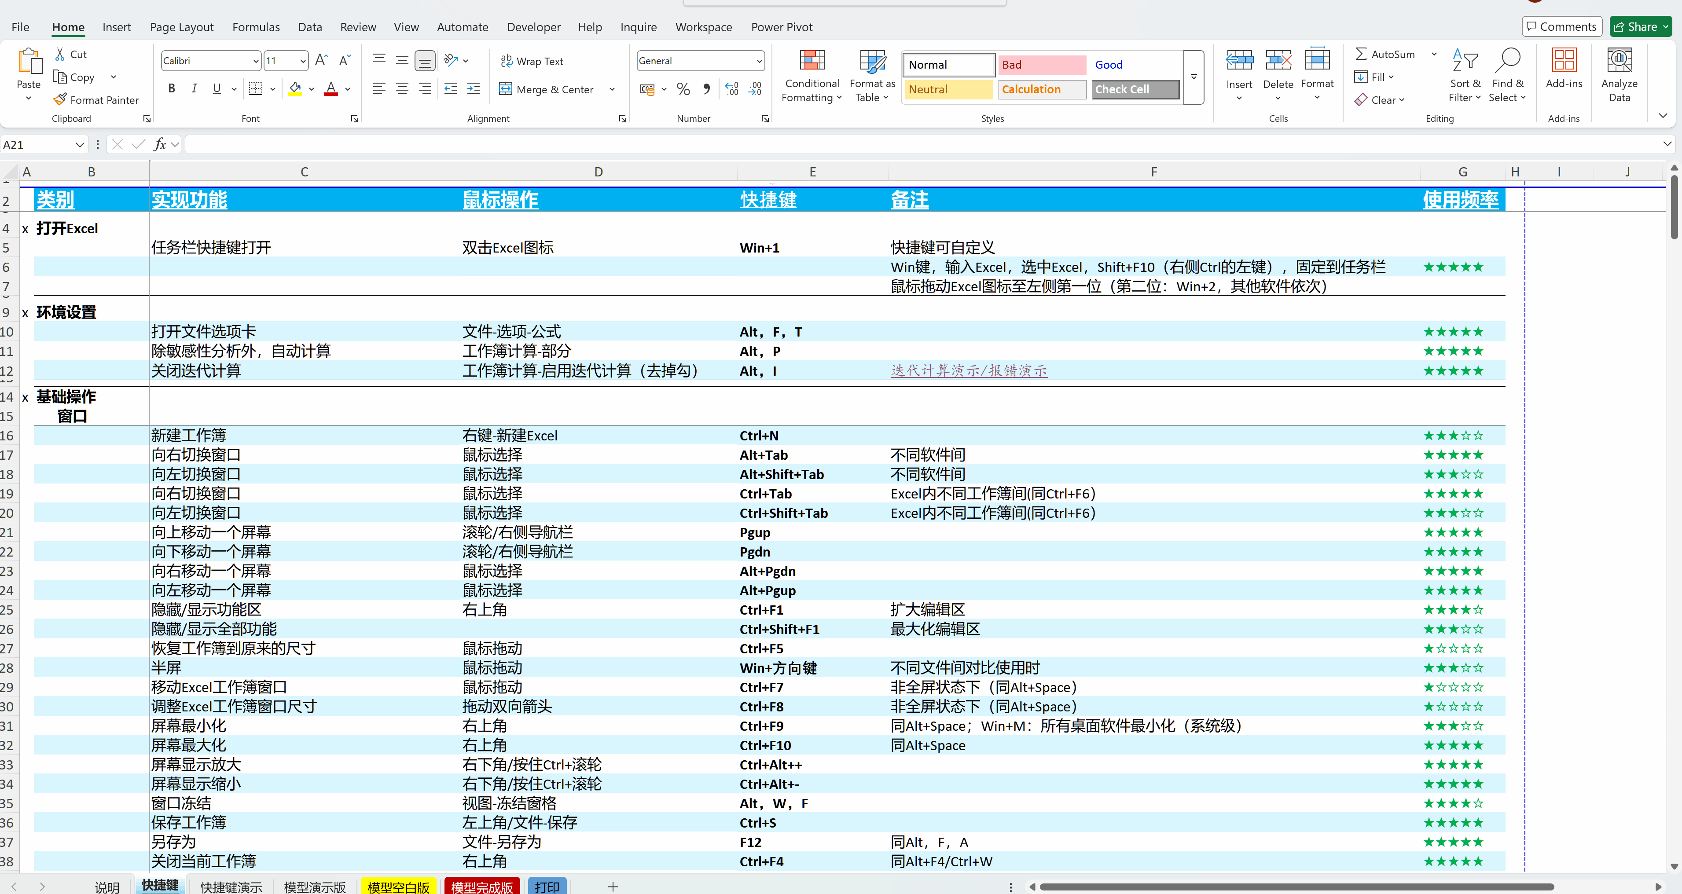The height and width of the screenshot is (894, 1682).
Task: Add a new sheet with plus button
Action: pyautogui.click(x=613, y=886)
